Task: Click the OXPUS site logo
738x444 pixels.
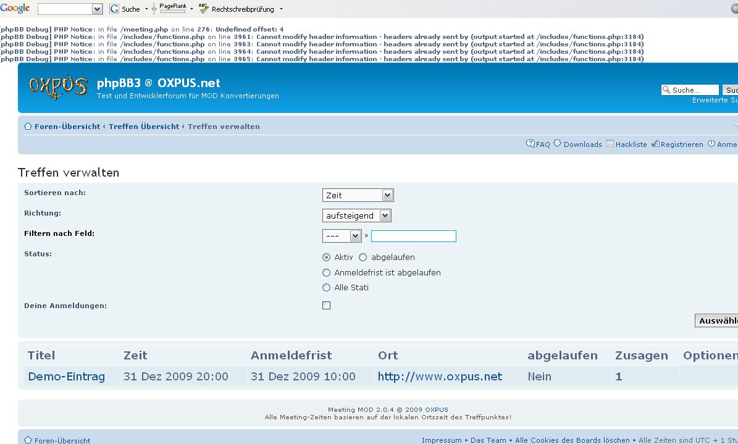Action: point(57,87)
